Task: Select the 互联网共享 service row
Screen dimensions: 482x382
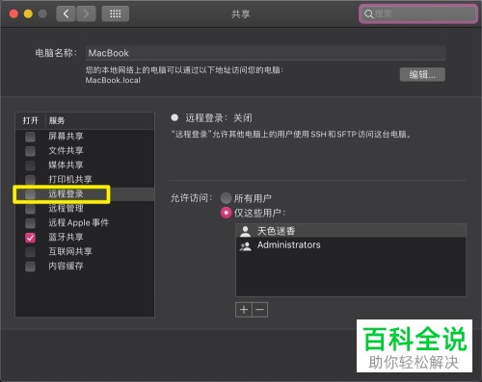Action: 85,252
